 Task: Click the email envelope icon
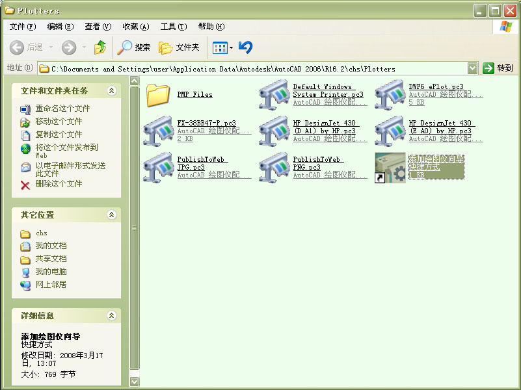pos(25,167)
